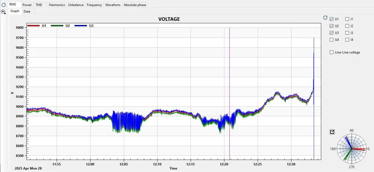Click the 9700 y-axis value

(20, 38)
